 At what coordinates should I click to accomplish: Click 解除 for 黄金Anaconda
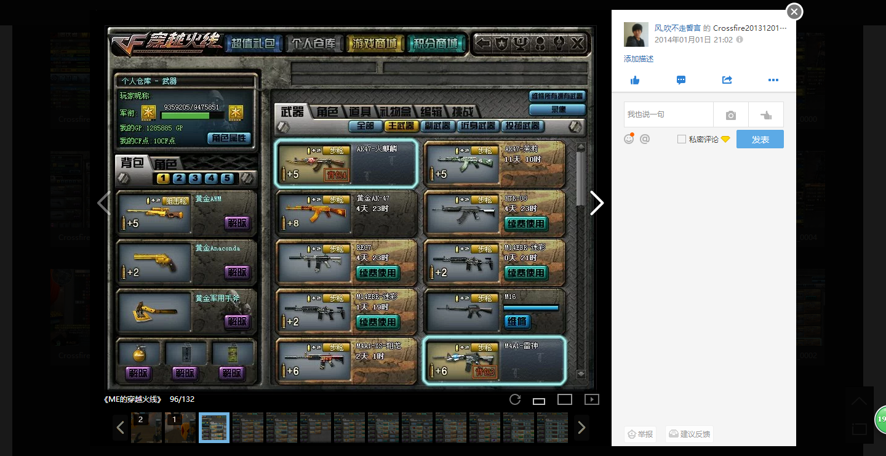click(237, 272)
